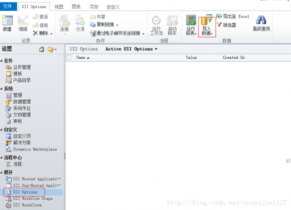Open UII Non-Hosted Applications in sidebar
Viewport: 291px width, 210px height.
(x=33, y=185)
